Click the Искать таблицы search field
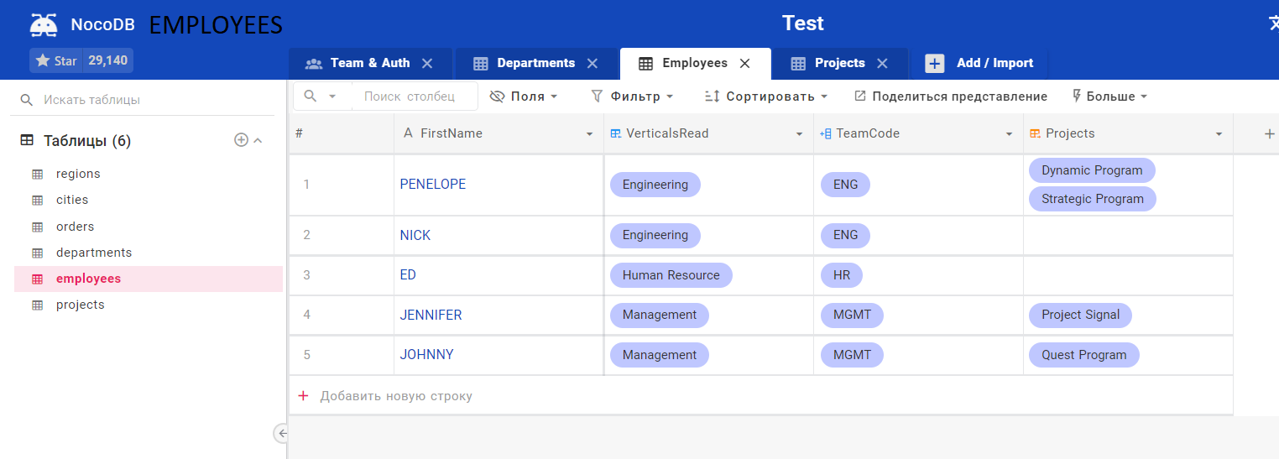The width and height of the screenshot is (1279, 459). 143,100
